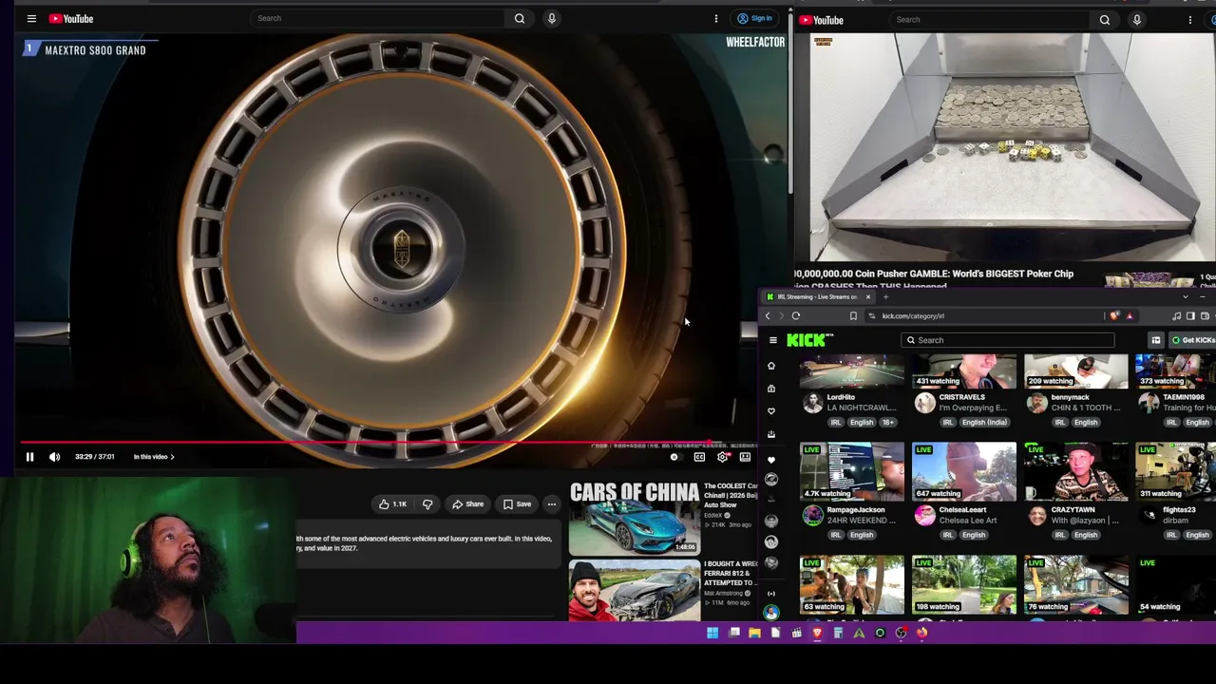Image resolution: width=1216 pixels, height=684 pixels.
Task: Expand the Kick sidebar hamburger menu
Action: (x=773, y=340)
